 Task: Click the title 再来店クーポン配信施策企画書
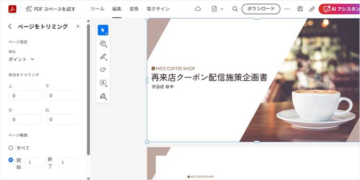click(209, 77)
